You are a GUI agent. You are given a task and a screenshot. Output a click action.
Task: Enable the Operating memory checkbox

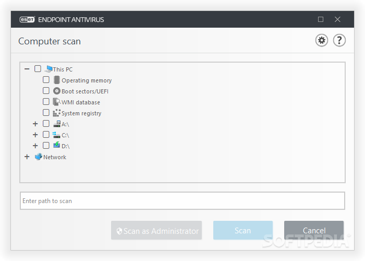click(x=46, y=80)
